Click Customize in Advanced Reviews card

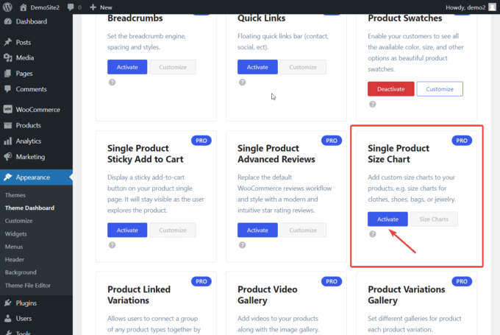(x=303, y=230)
